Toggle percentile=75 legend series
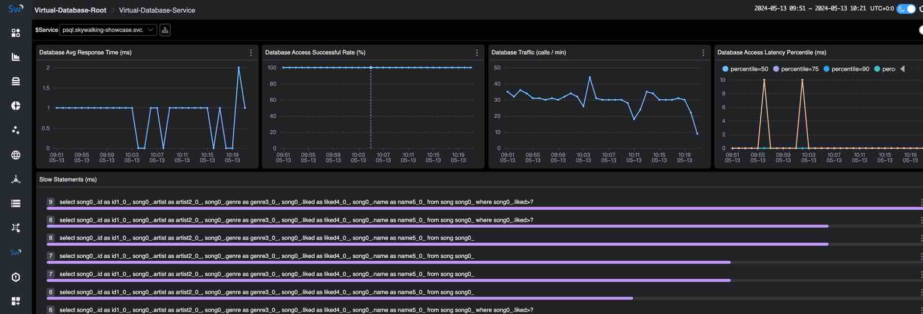The height and width of the screenshot is (314, 923). pyautogui.click(x=796, y=69)
